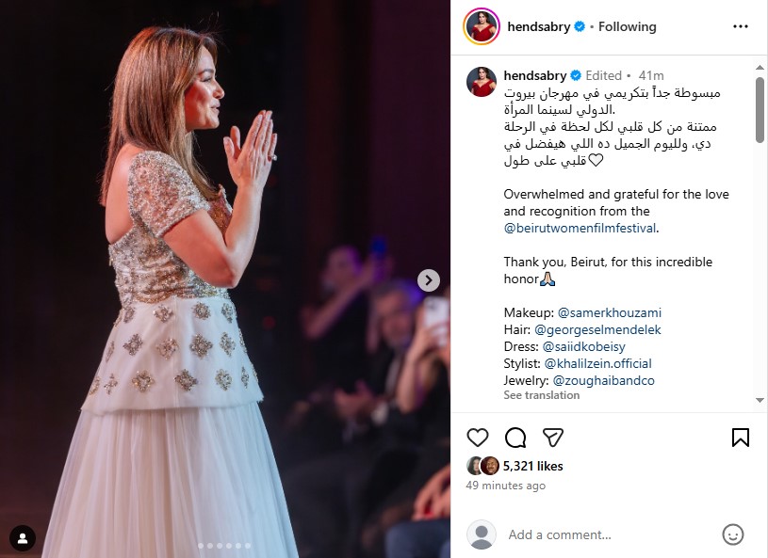Screen dimensions: 768x558
Task: Click the caption avatar of hendsabry
Action: point(481,82)
